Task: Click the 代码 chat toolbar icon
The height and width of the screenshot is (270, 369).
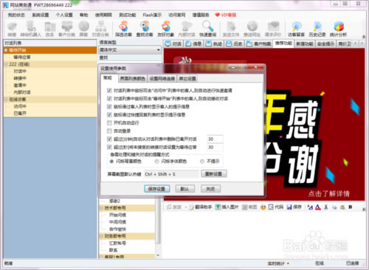Action: click(276, 207)
